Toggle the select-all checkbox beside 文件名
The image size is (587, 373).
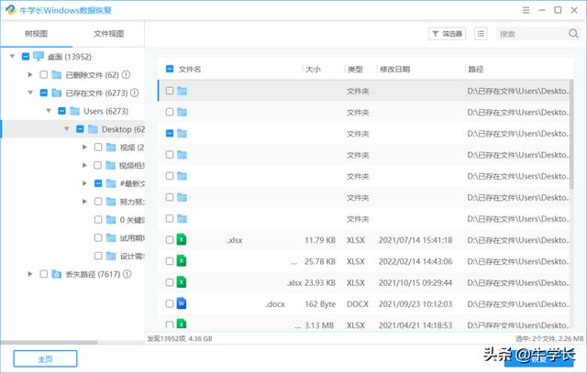tap(170, 69)
